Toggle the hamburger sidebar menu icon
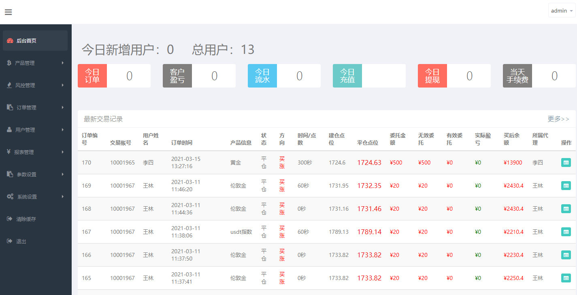Image resolution: width=577 pixels, height=295 pixels. pyautogui.click(x=8, y=12)
